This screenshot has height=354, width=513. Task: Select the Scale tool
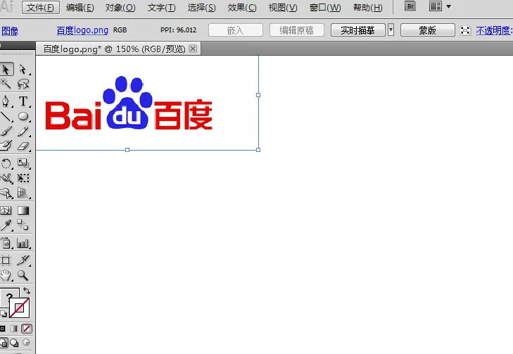[23, 163]
